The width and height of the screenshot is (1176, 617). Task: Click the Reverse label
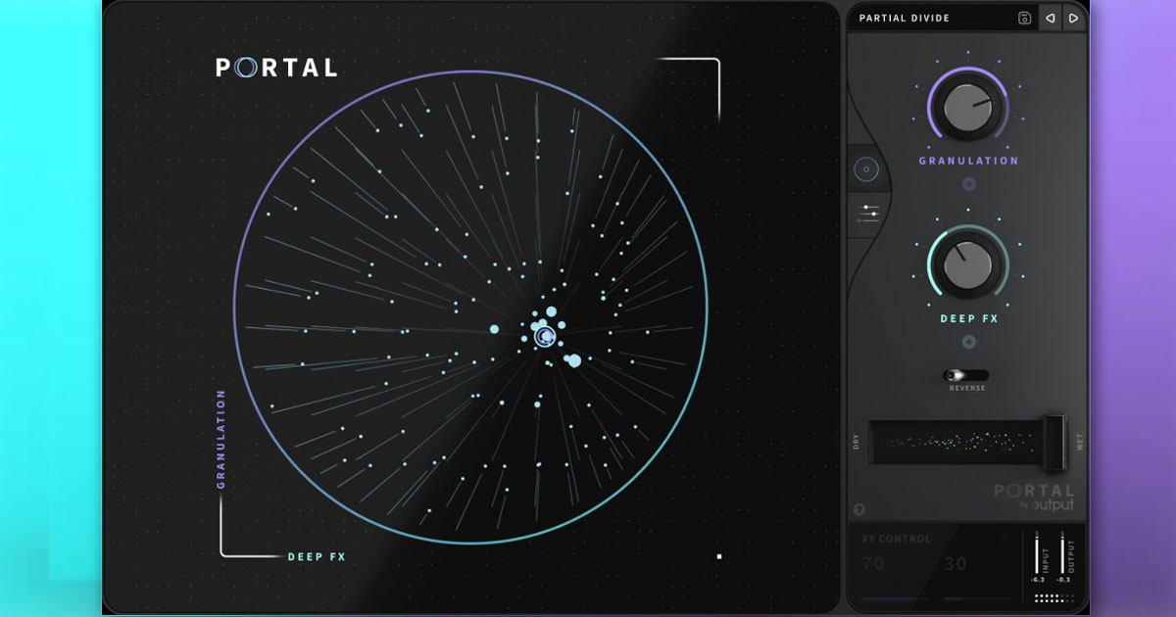click(967, 389)
